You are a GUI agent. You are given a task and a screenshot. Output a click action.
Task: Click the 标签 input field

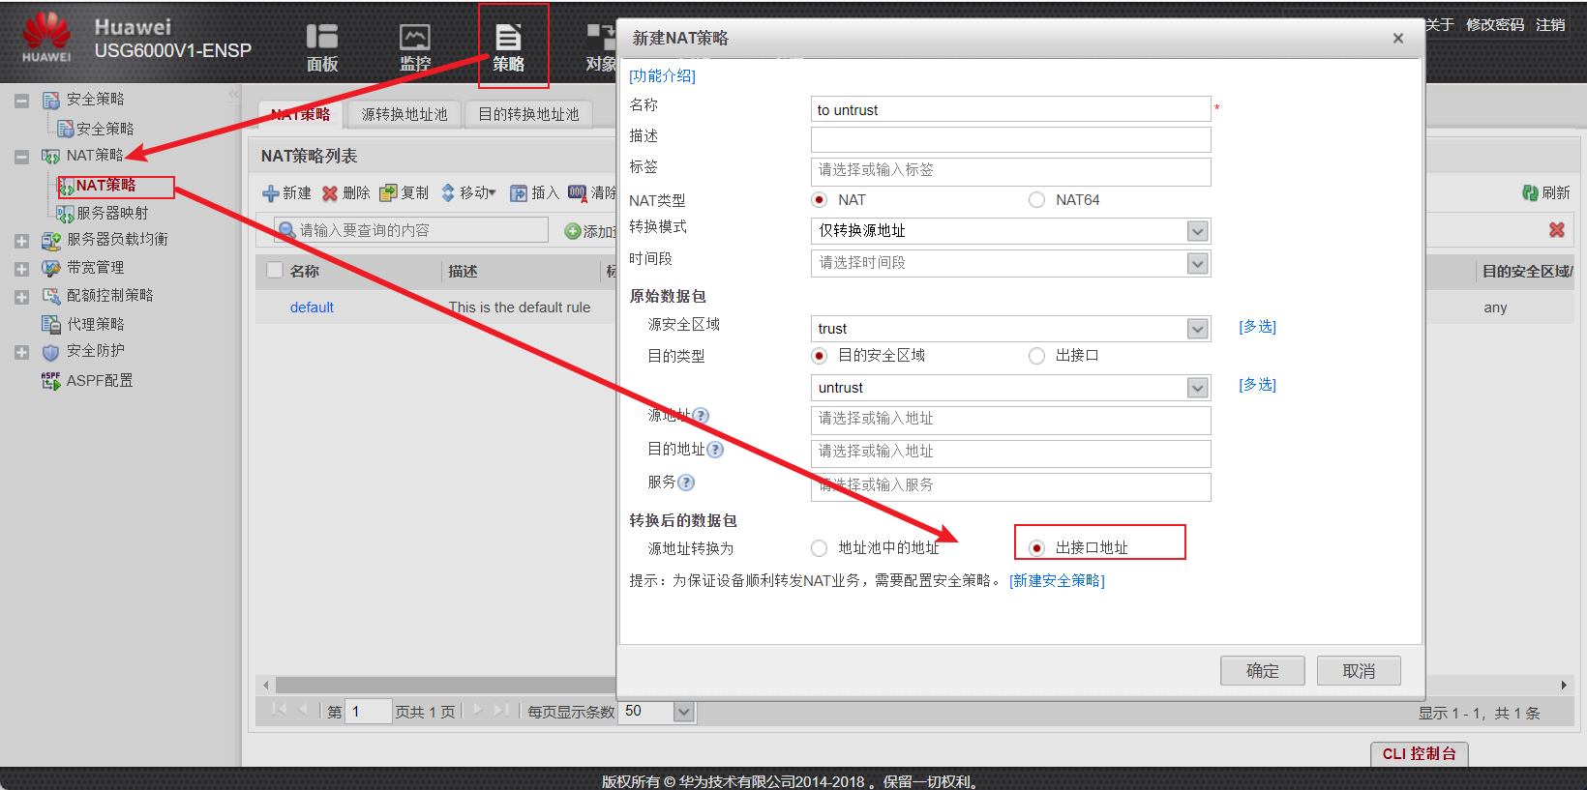tap(1010, 171)
